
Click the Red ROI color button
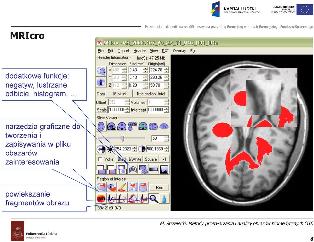(159, 187)
